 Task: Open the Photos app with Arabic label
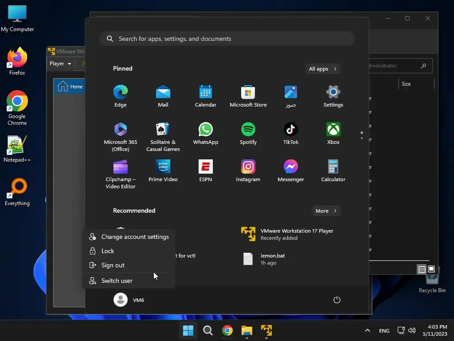pos(291,96)
